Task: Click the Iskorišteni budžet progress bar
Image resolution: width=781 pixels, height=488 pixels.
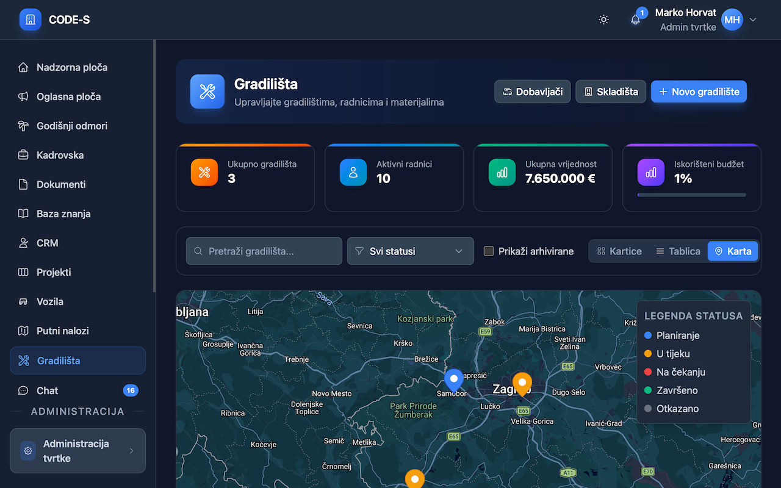Action: (x=691, y=195)
